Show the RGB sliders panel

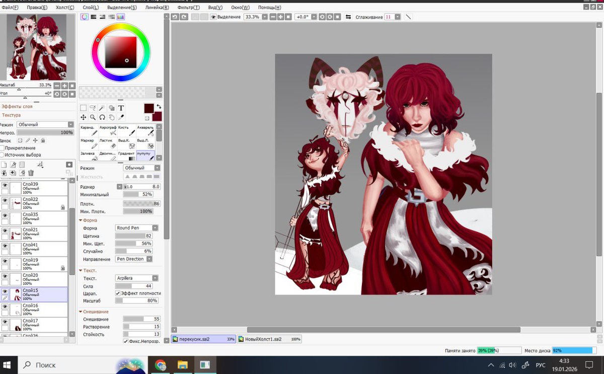point(94,17)
